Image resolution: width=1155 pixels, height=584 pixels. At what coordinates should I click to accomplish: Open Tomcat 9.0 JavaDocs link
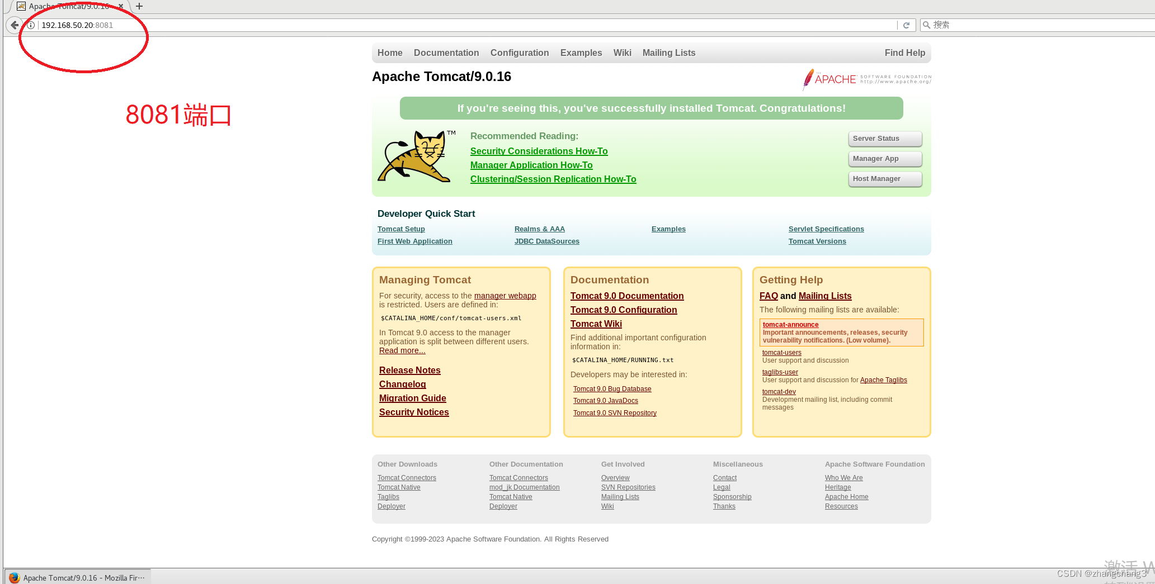click(606, 401)
